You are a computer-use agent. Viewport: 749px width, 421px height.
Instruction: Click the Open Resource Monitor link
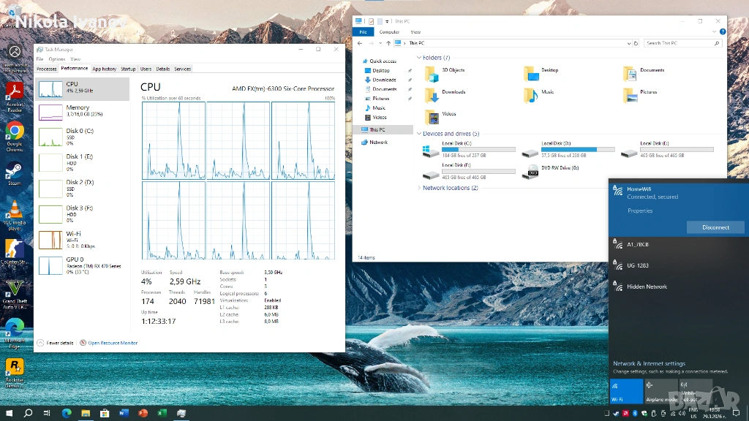point(113,343)
